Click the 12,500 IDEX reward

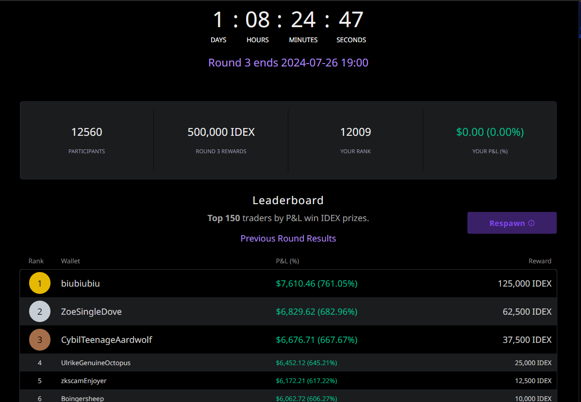tap(533, 381)
